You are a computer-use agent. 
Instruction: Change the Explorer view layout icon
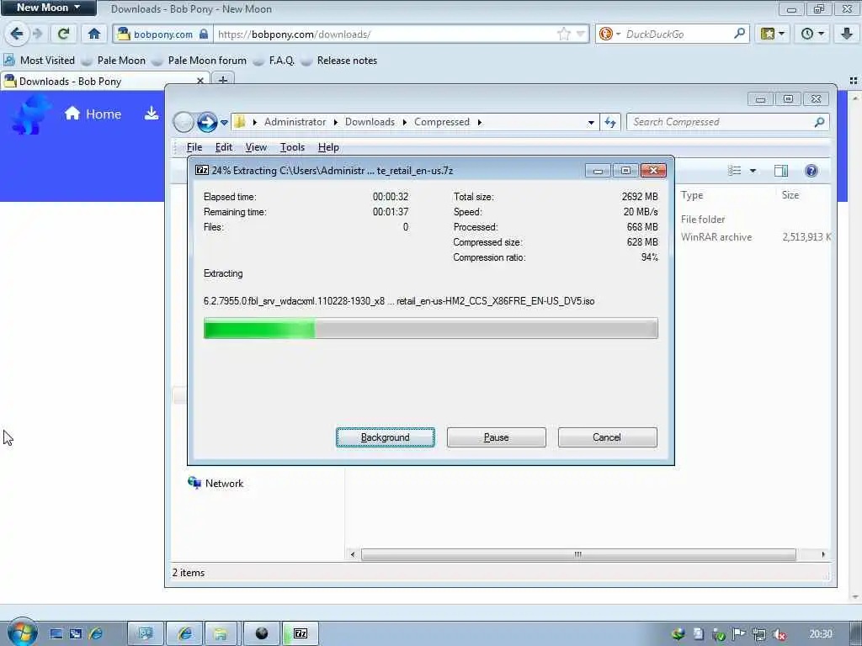coord(734,171)
